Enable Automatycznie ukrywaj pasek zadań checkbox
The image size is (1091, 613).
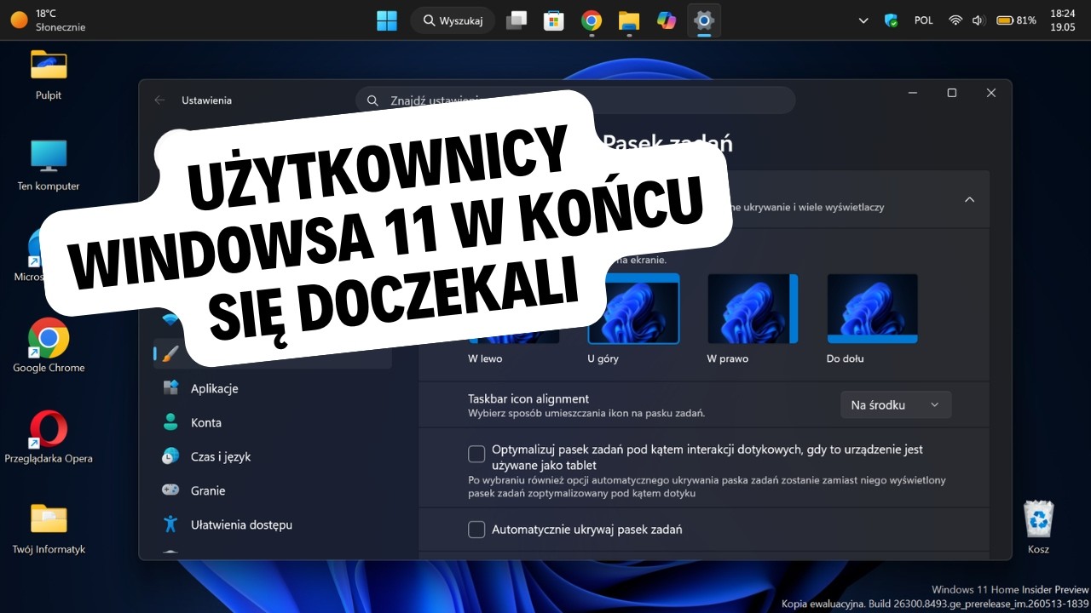(x=476, y=530)
